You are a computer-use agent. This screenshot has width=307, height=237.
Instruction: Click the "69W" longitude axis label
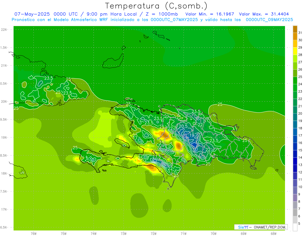point(244,233)
